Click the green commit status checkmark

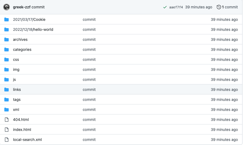(x=165, y=7)
